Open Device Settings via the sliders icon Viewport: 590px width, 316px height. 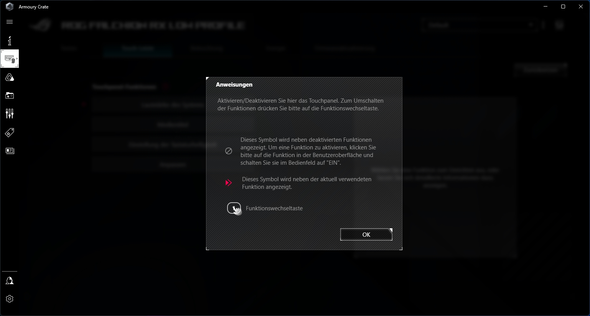click(10, 113)
